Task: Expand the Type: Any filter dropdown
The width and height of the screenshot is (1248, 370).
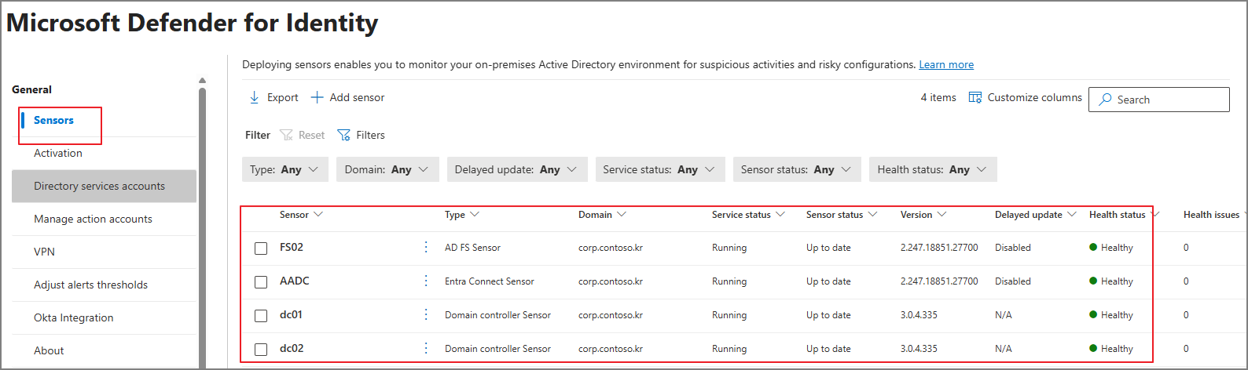Action: 284,169
